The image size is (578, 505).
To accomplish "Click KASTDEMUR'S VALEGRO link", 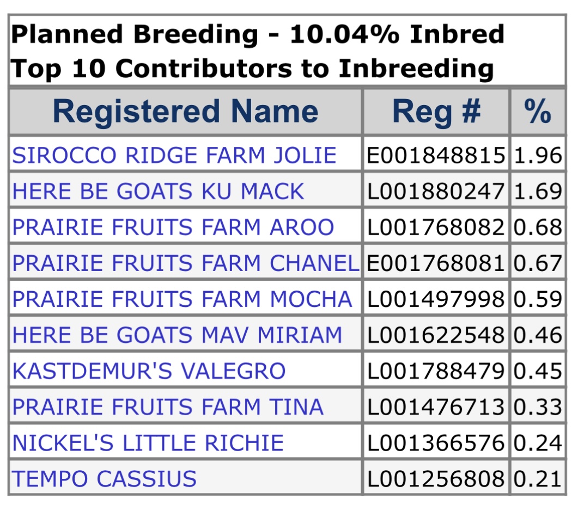I will click(149, 371).
